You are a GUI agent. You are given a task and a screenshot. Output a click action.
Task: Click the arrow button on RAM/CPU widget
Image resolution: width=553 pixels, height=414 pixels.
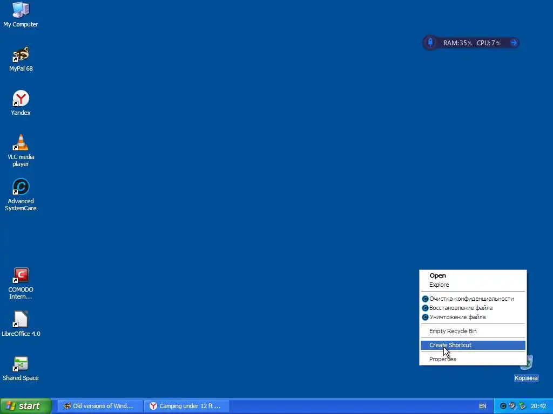tap(514, 43)
